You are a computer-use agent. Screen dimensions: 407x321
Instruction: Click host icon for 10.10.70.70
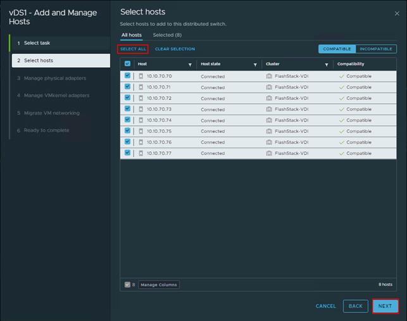click(141, 76)
